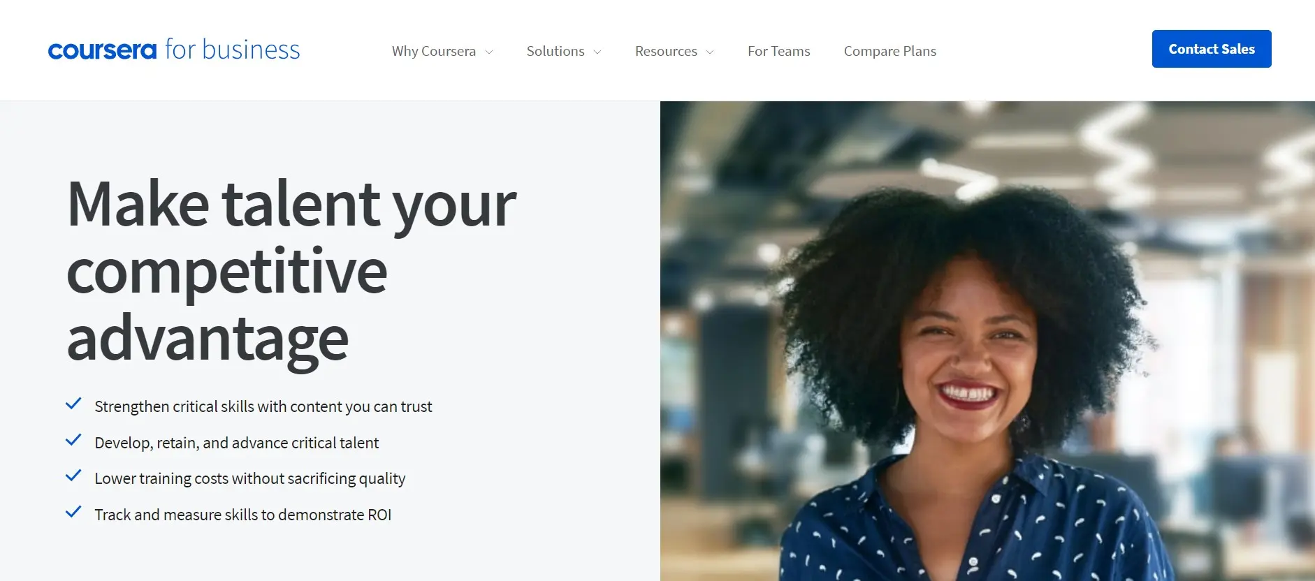This screenshot has height=581, width=1315.
Task: Click the checkmark beside Track and measure skills
Action: click(73, 513)
